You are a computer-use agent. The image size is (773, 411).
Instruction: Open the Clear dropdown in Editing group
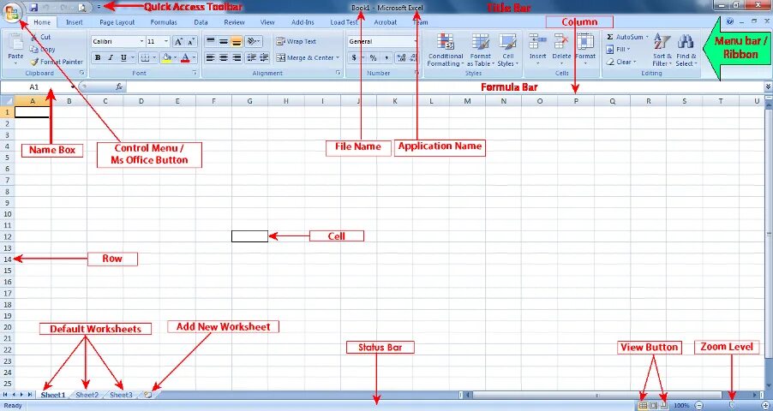620,63
